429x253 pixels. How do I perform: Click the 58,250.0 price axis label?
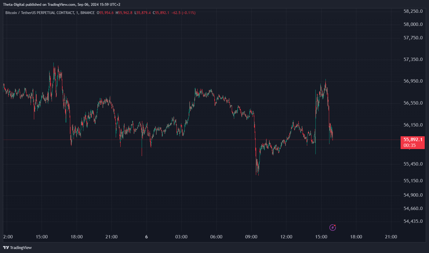413,11
